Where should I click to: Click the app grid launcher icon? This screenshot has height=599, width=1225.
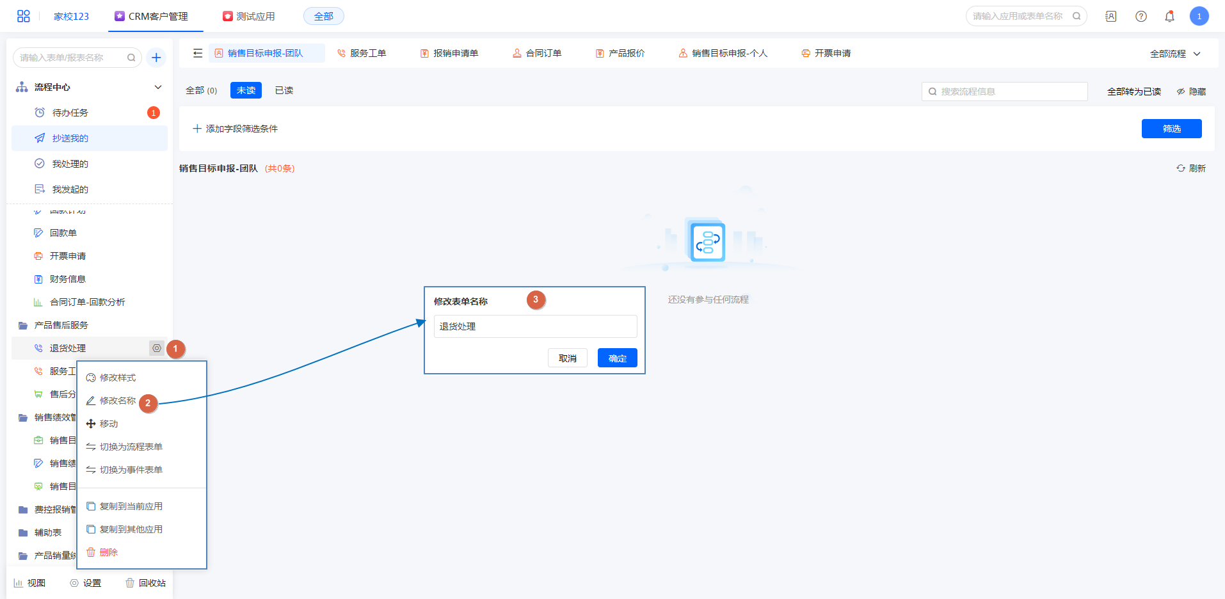24,16
